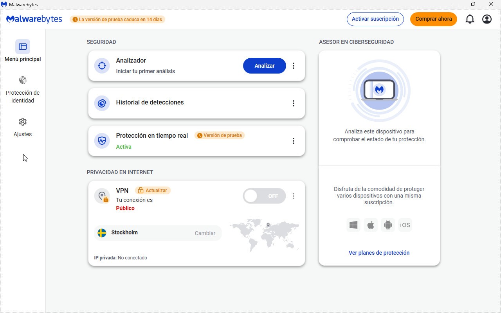Open Protección en tiempo real options menu

click(294, 141)
